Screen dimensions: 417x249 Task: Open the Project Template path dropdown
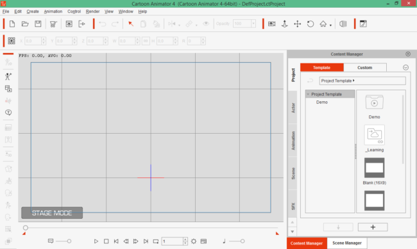click(362, 81)
